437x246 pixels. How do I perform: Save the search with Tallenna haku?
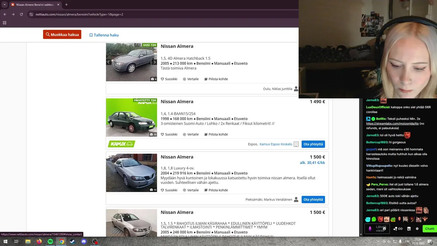click(x=104, y=35)
